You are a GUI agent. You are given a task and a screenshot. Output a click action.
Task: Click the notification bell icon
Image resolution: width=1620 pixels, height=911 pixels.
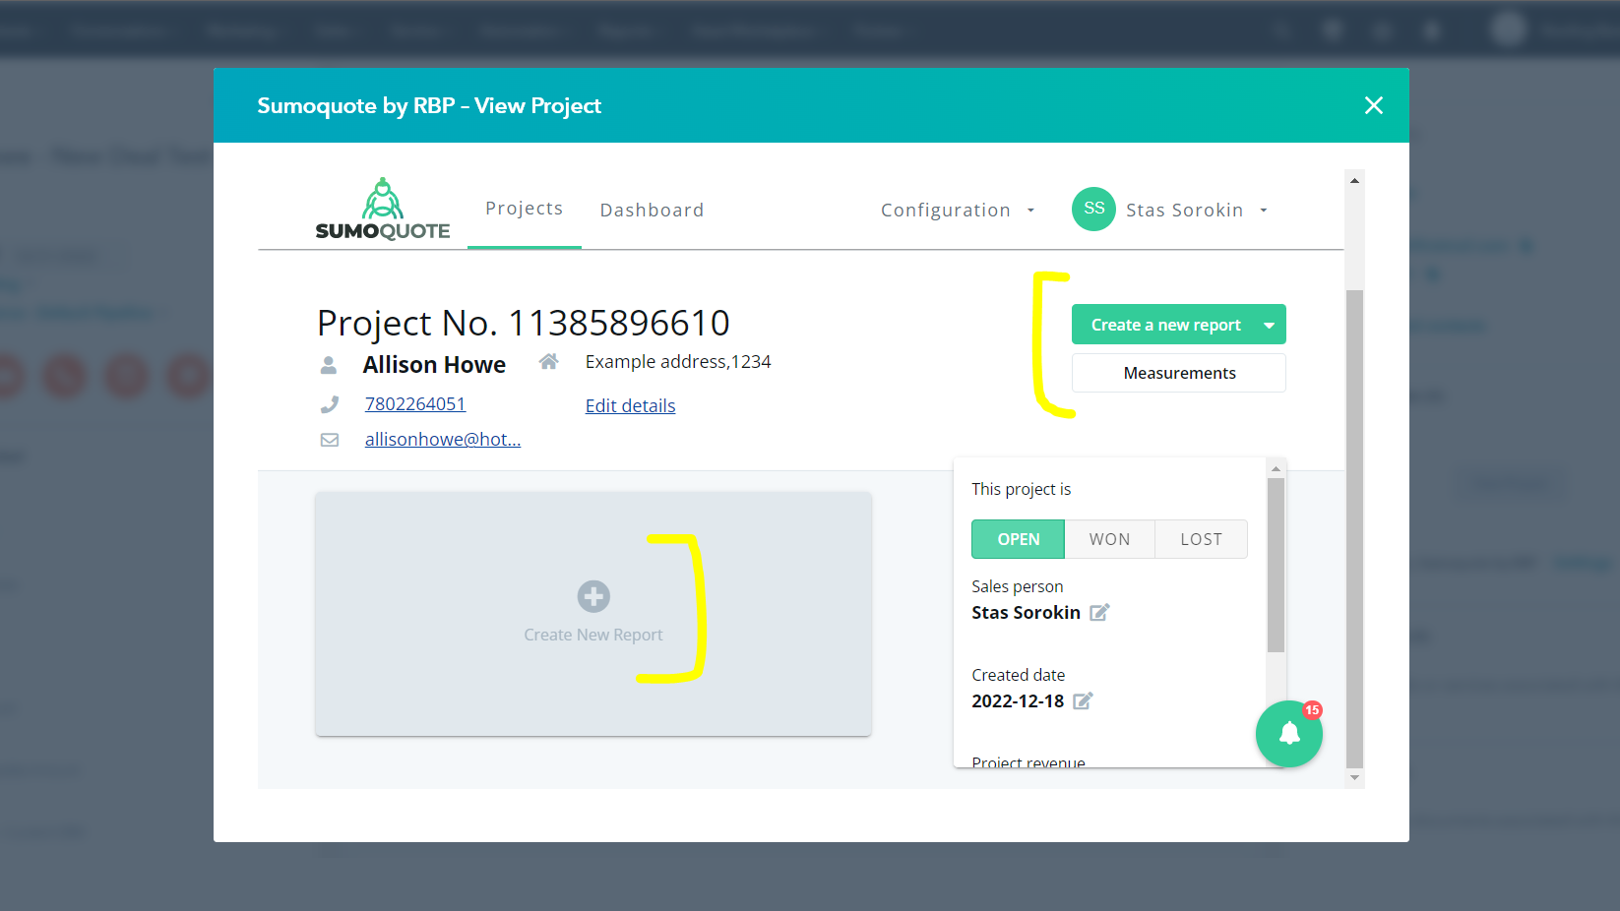click(1288, 734)
